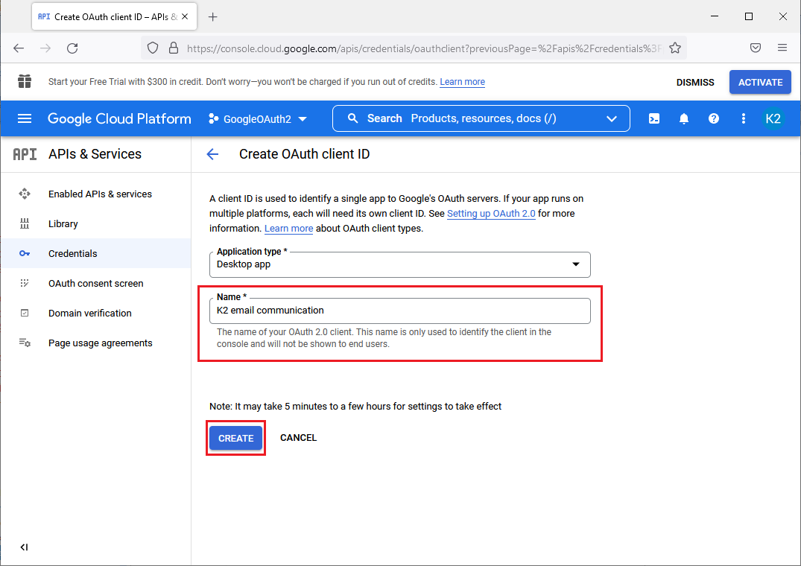Open the Application type dropdown
The height and width of the screenshot is (566, 801).
399,264
